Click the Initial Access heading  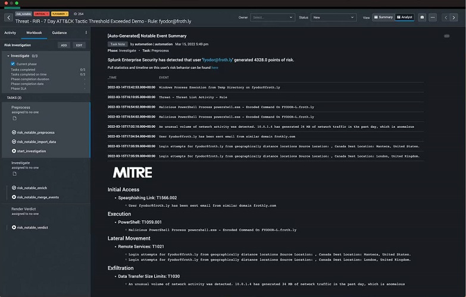tap(123, 189)
